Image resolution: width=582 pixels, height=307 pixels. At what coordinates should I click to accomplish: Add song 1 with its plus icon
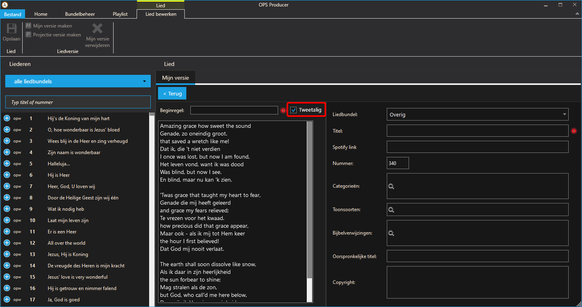(7, 119)
